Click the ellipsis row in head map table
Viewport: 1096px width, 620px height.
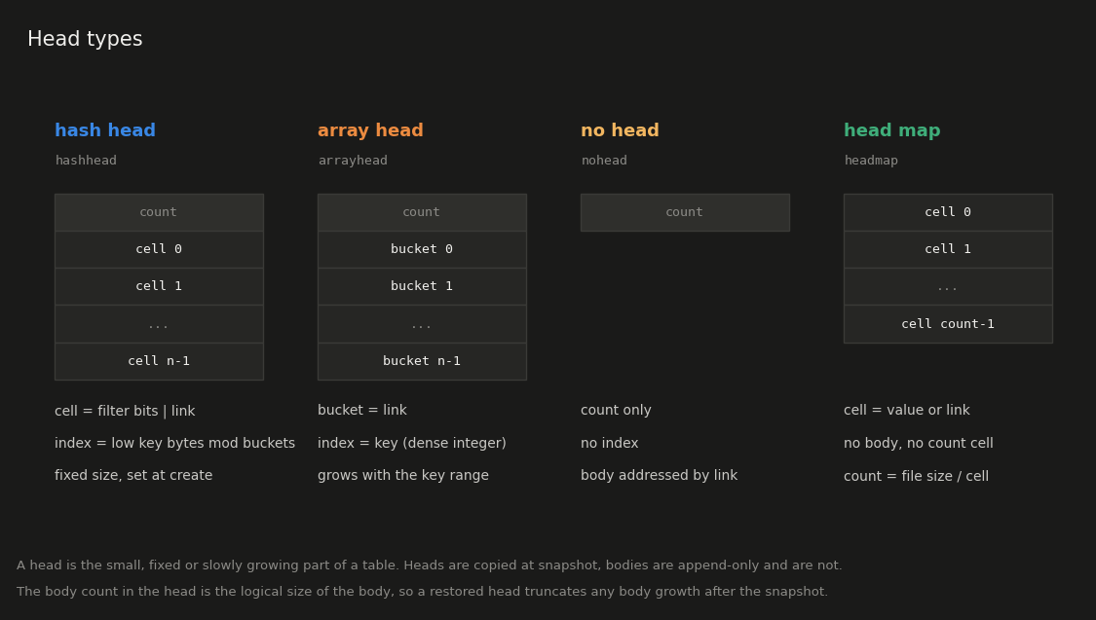click(949, 286)
